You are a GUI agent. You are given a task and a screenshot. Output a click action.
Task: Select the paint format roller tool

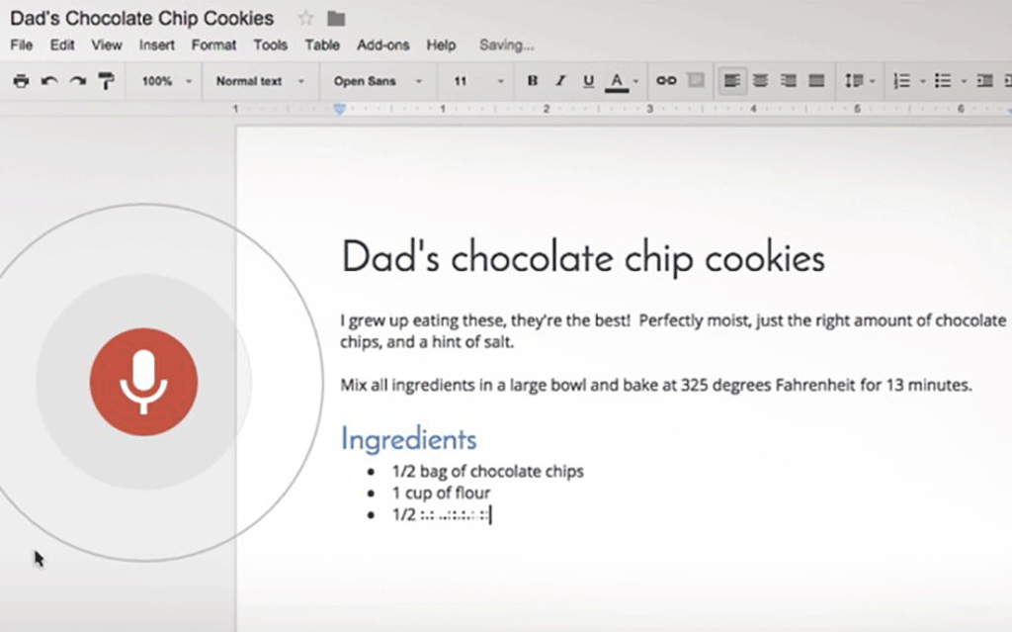[107, 81]
